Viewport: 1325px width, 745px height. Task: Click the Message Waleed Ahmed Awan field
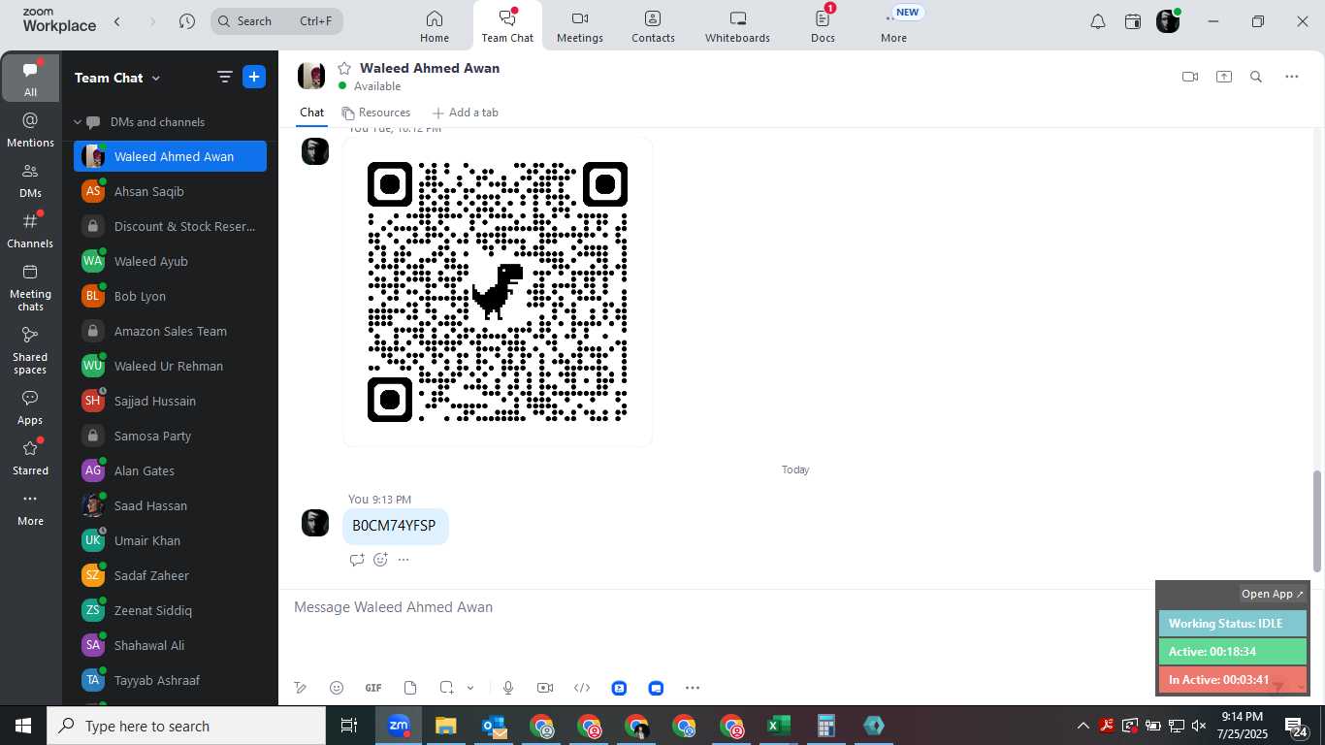718,607
